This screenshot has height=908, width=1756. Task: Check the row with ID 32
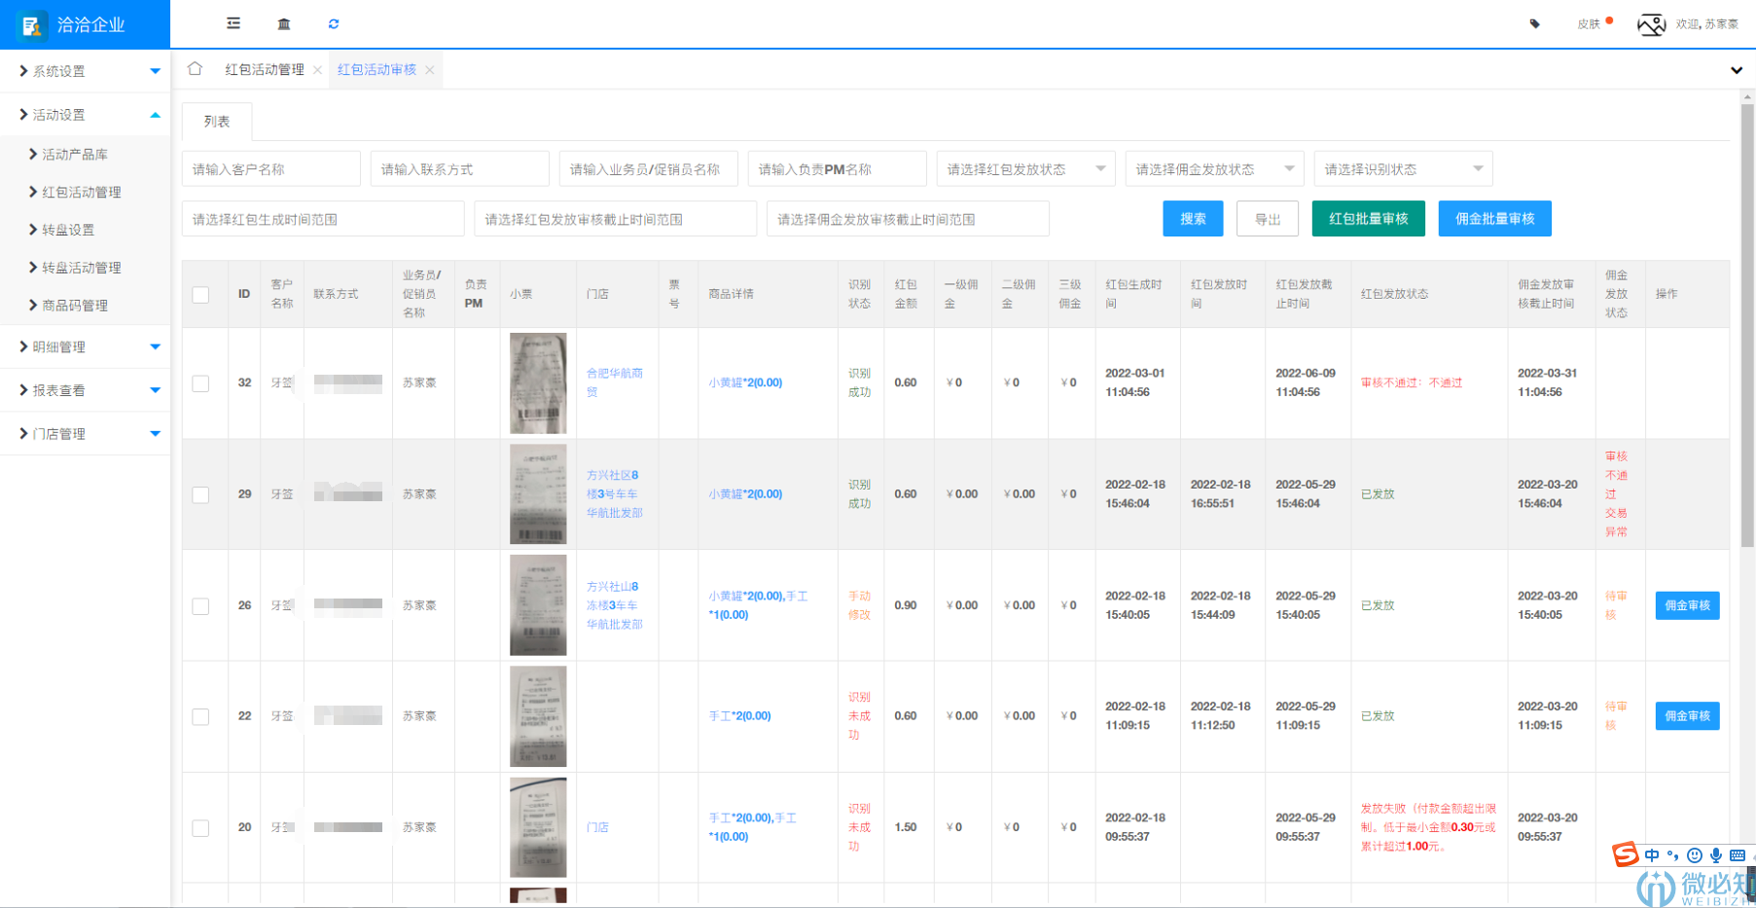[x=200, y=383]
